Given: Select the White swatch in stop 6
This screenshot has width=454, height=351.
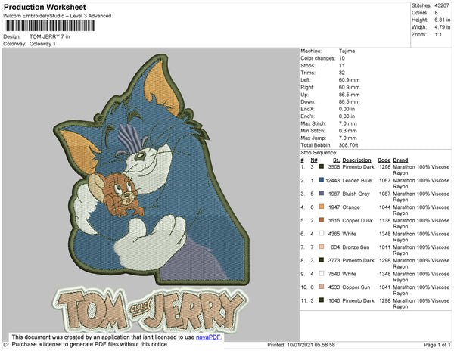Looking at the screenshot, I should click(x=322, y=233).
